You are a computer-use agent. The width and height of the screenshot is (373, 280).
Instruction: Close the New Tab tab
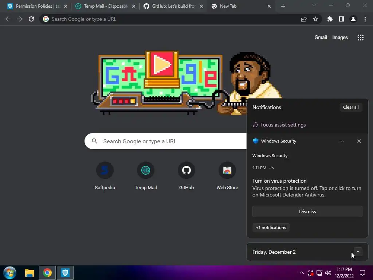[x=269, y=6]
